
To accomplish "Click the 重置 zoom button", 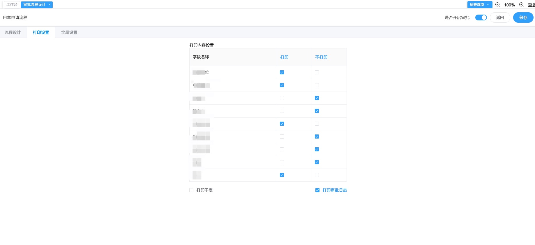I will pyautogui.click(x=531, y=5).
